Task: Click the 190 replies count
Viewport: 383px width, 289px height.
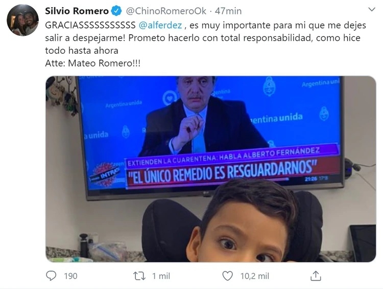Action: coord(70,276)
